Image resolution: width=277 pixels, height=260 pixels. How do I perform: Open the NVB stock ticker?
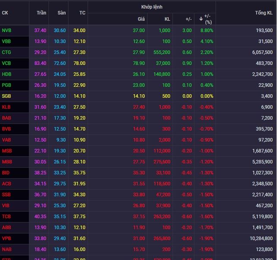coord(6,30)
